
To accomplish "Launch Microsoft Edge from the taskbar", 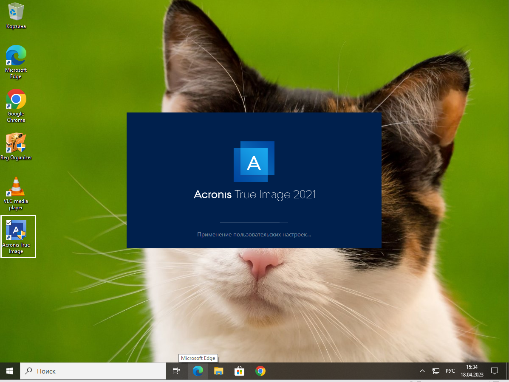I will 198,371.
